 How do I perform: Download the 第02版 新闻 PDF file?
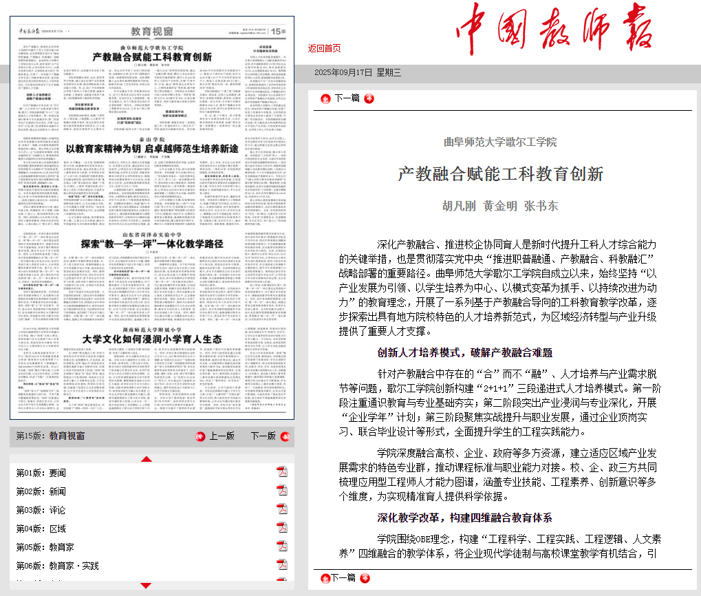pyautogui.click(x=281, y=491)
